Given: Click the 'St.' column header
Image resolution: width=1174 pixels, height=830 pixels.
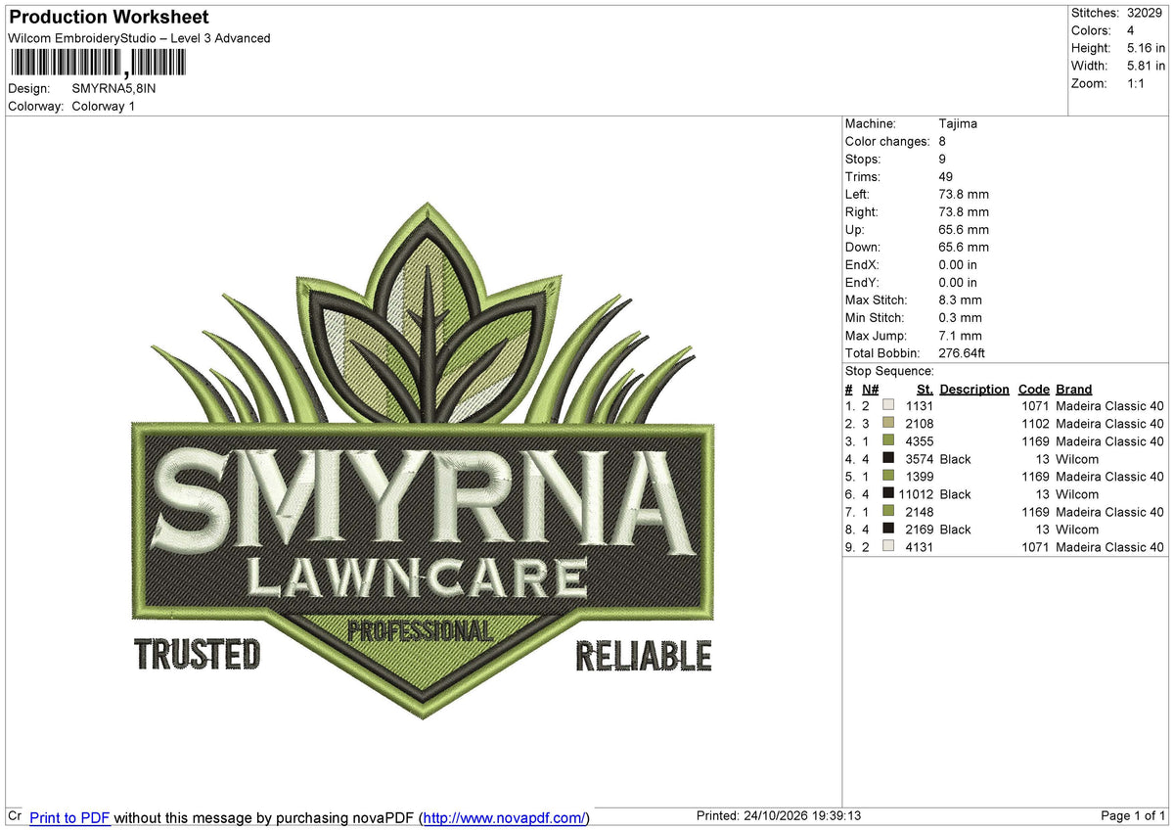Looking at the screenshot, I should [925, 390].
